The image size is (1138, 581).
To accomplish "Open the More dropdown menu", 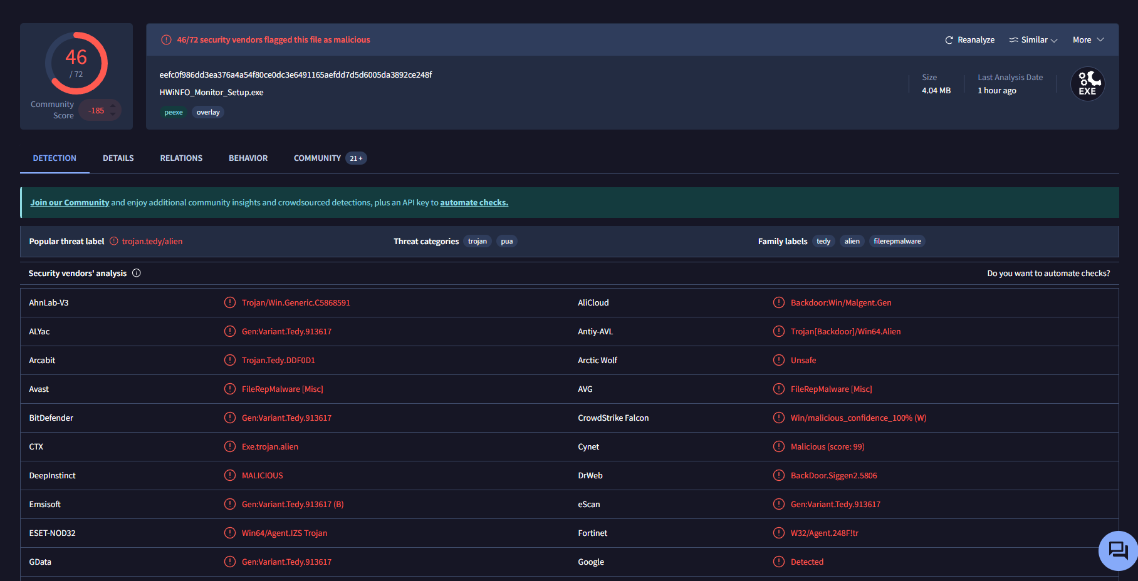I will tap(1088, 40).
